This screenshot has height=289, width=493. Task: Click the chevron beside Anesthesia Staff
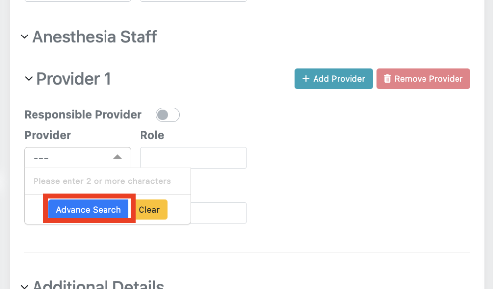[x=25, y=36]
